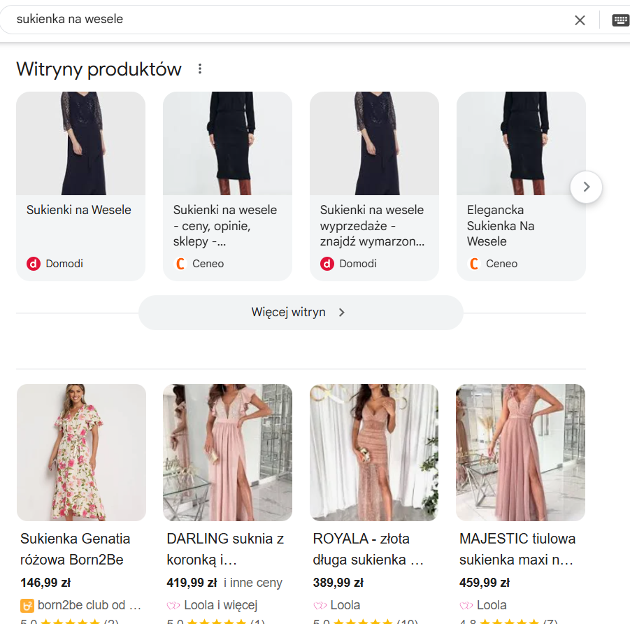The image size is (630, 624).
Task: Click the Ceneo logo on "ceny, opinie, sklepy" card
Action: (x=180, y=264)
